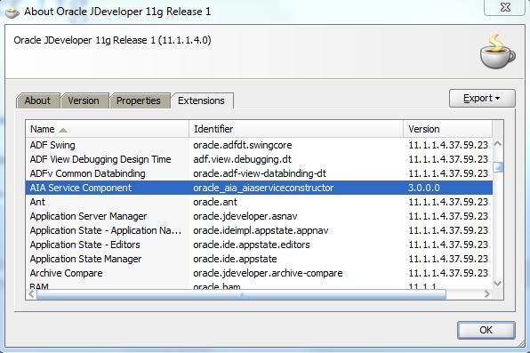Click identifier oracle.ide.appstate
Screen dimensions: 530x353
click(235, 259)
